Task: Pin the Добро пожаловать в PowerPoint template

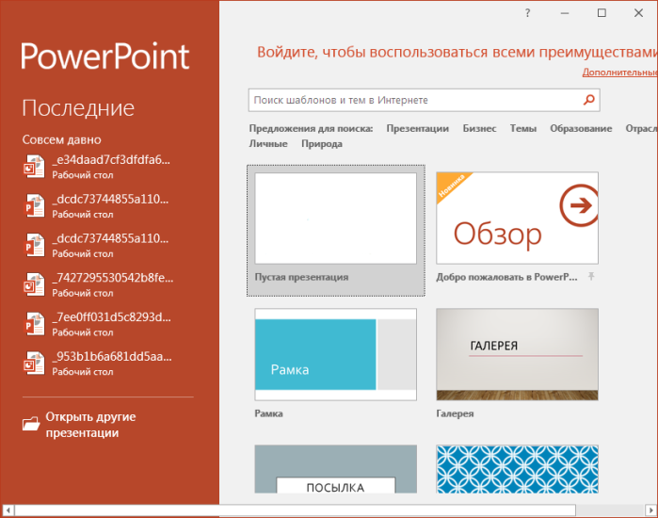Action: pos(591,276)
